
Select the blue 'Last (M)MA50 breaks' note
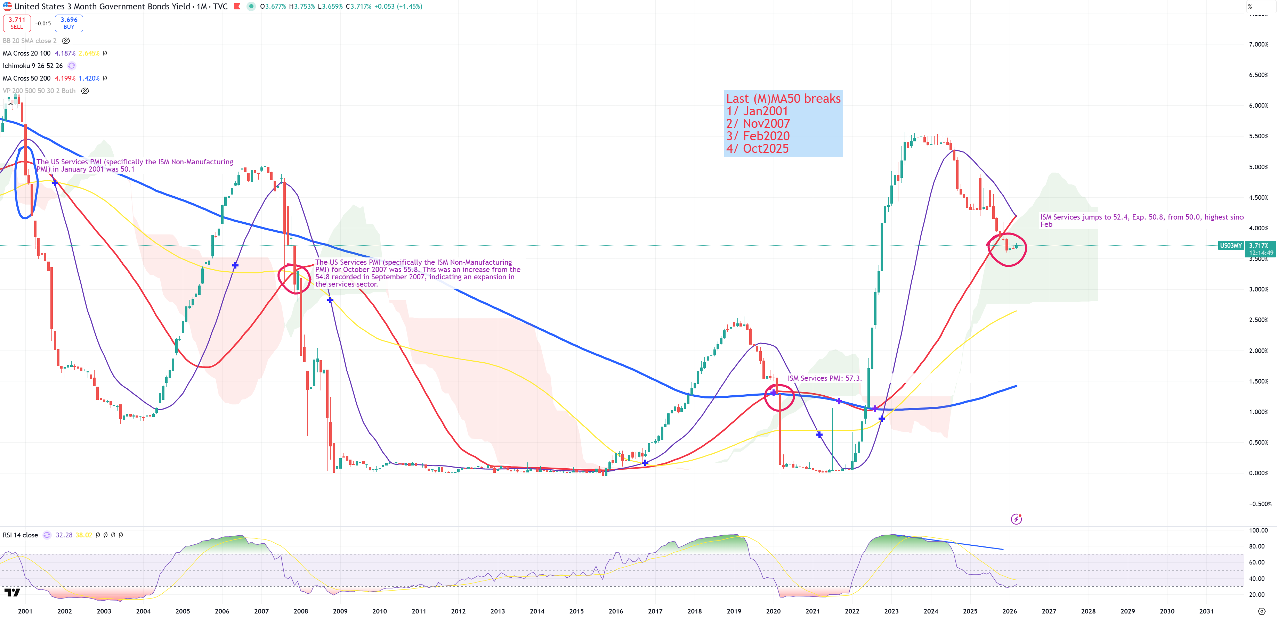click(783, 124)
